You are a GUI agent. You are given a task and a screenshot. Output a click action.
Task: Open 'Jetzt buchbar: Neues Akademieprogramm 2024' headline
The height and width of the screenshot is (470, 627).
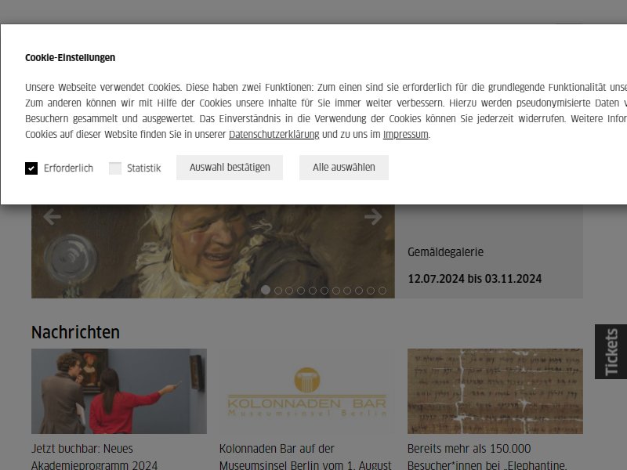click(94, 457)
